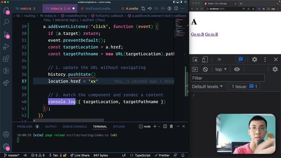Viewport: 281px width, 158px height.
Task: Open DevTools three-dot customize menu
Action: point(265,60)
